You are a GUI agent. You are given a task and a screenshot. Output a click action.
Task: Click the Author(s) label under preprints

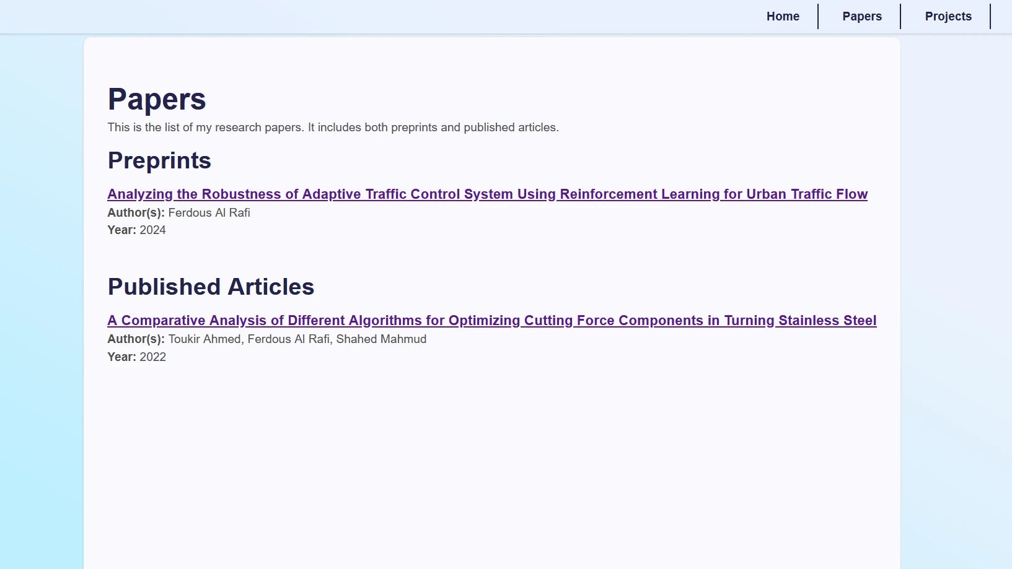point(135,212)
